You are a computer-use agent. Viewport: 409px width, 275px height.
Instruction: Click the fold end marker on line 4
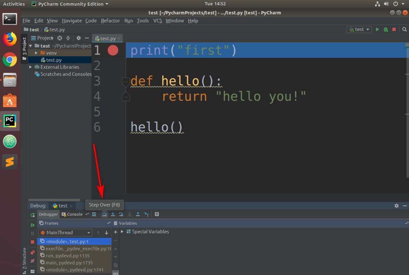(x=126, y=97)
